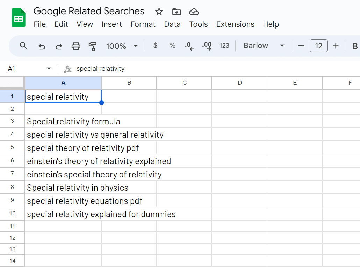The image size is (360, 267).
Task: Open the Extensions menu
Action: tap(235, 24)
